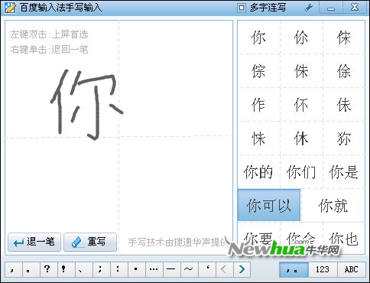Select the phrase candidate 你是
370x283 pixels.
pos(344,172)
